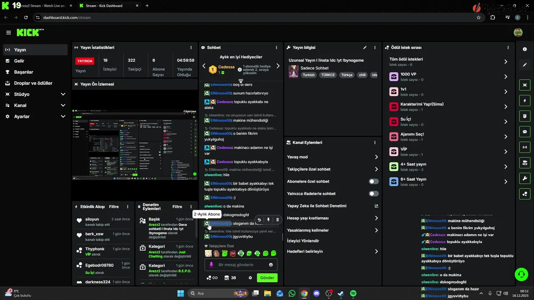Go to Droplar ve ödüller in sidebar
The width and height of the screenshot is (534, 300).
35,83
